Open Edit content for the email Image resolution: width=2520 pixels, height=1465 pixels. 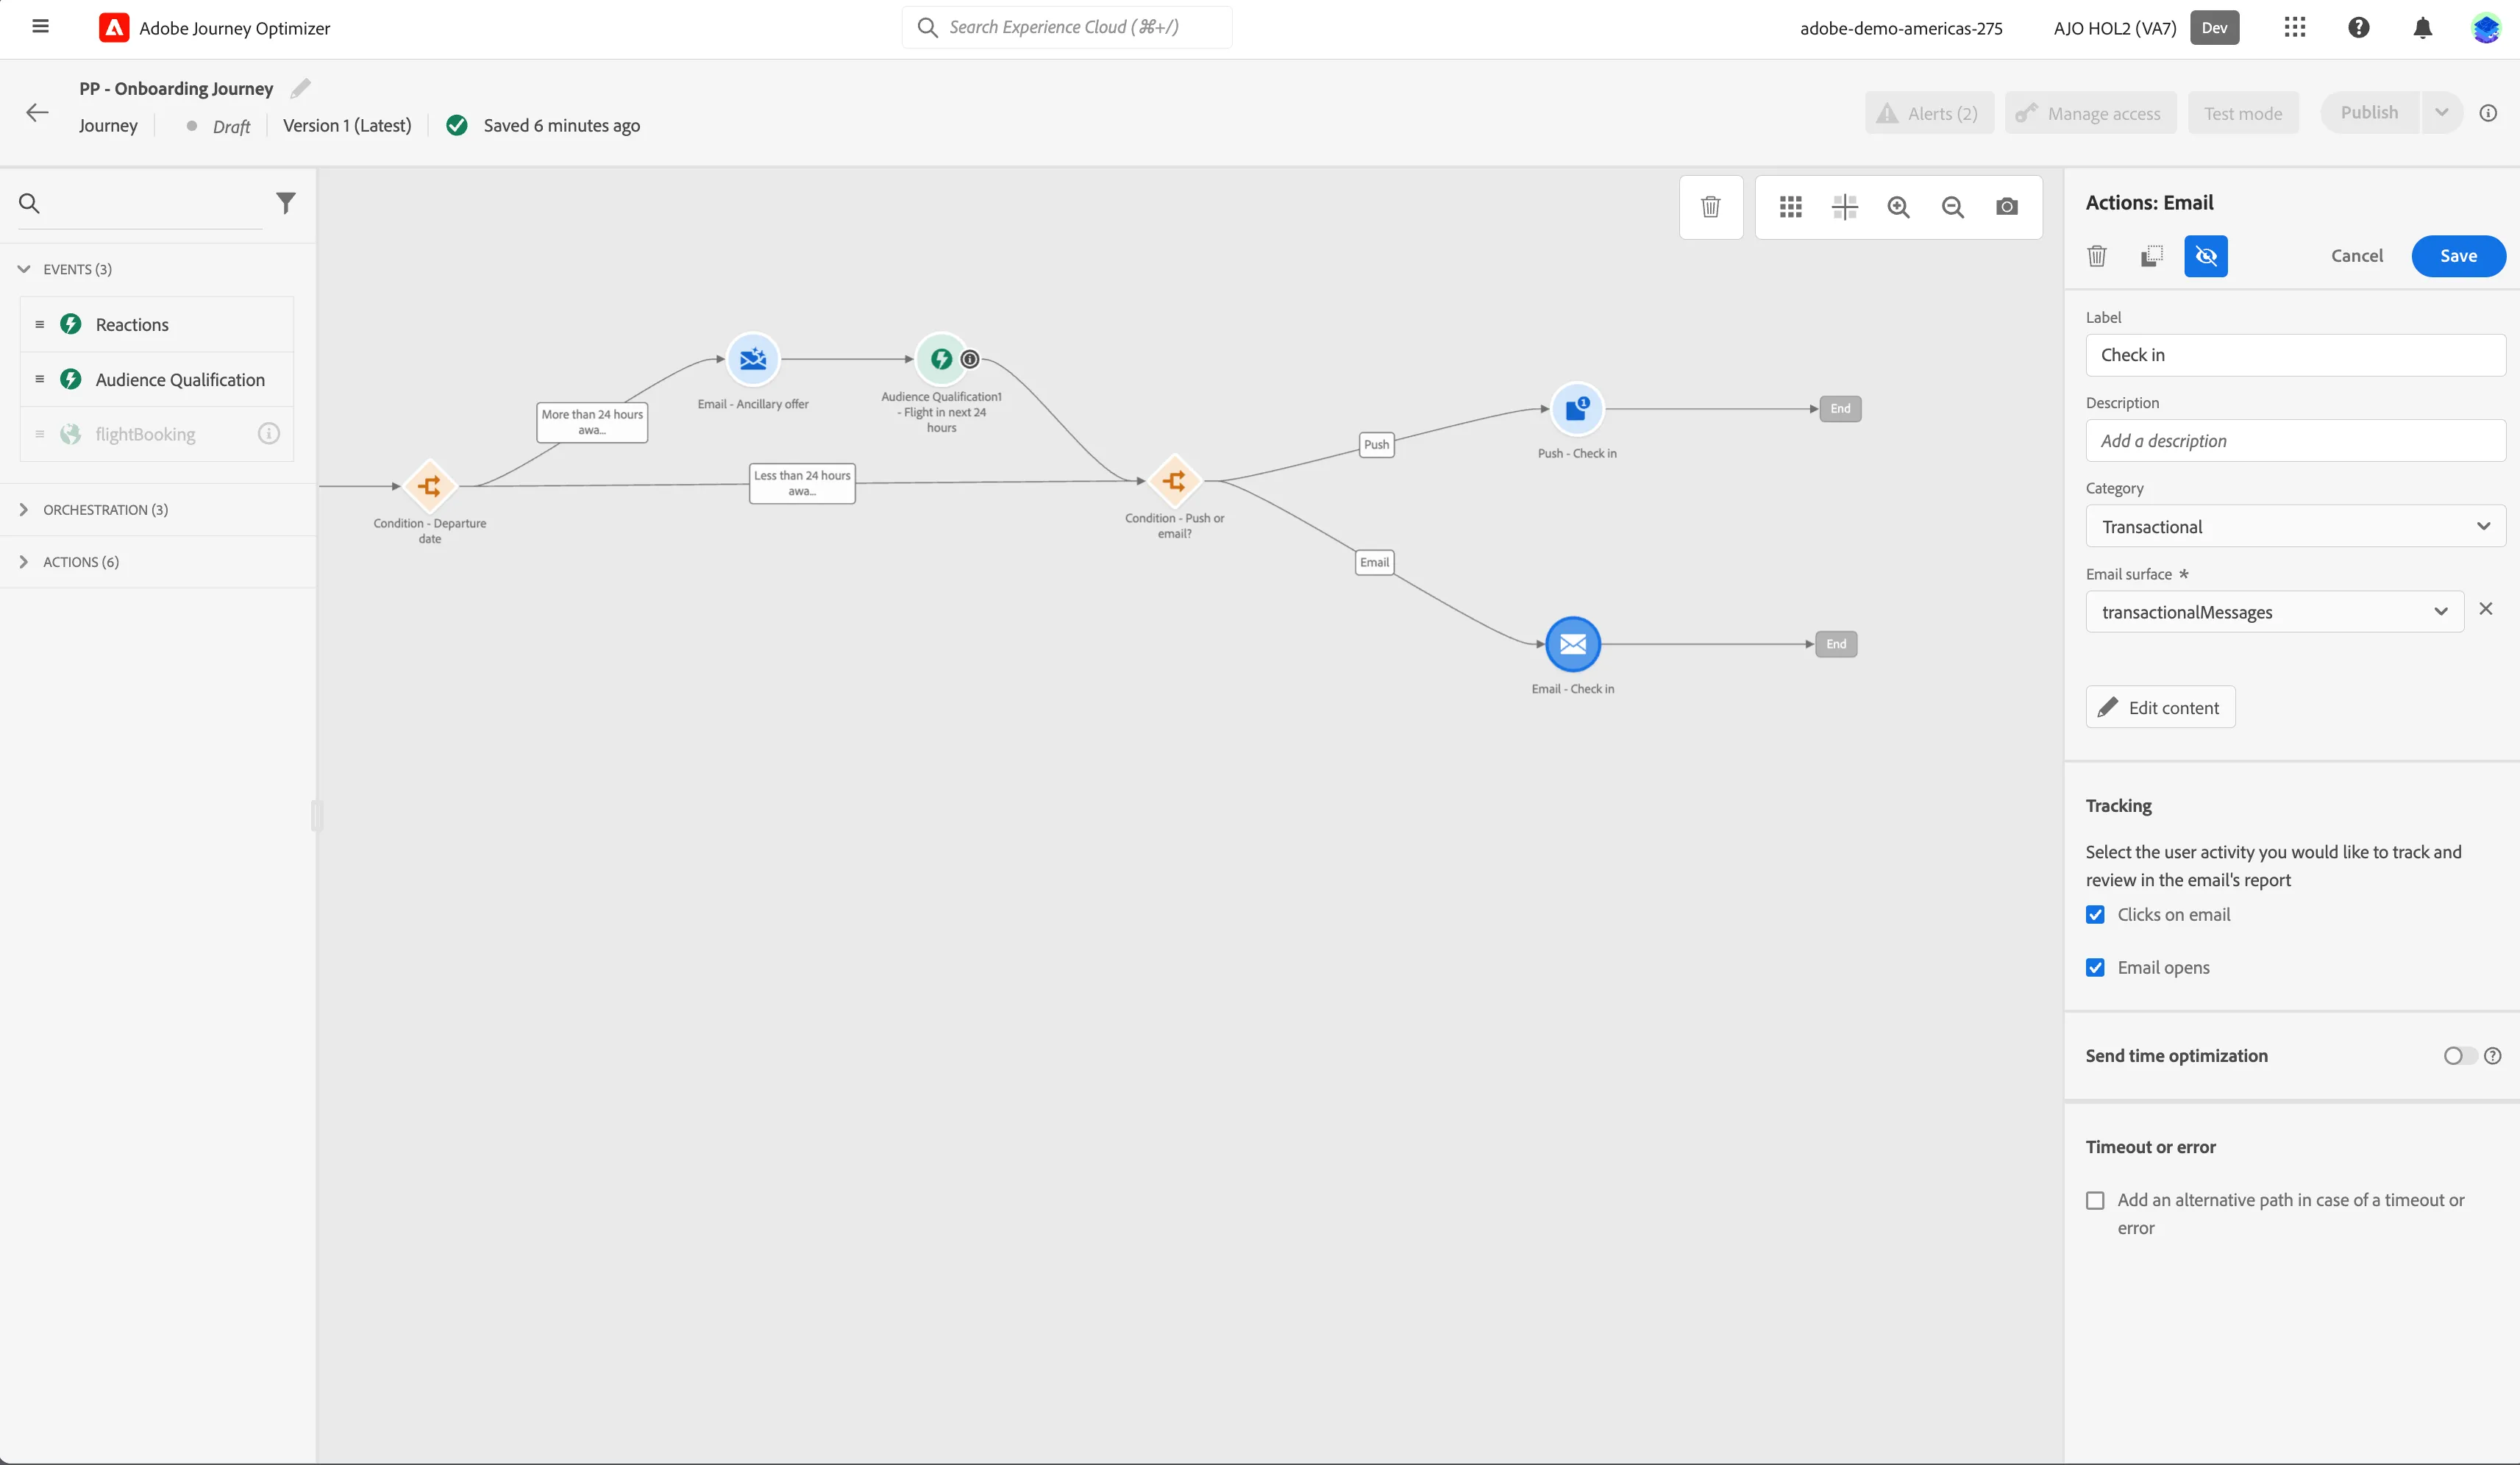point(2160,707)
